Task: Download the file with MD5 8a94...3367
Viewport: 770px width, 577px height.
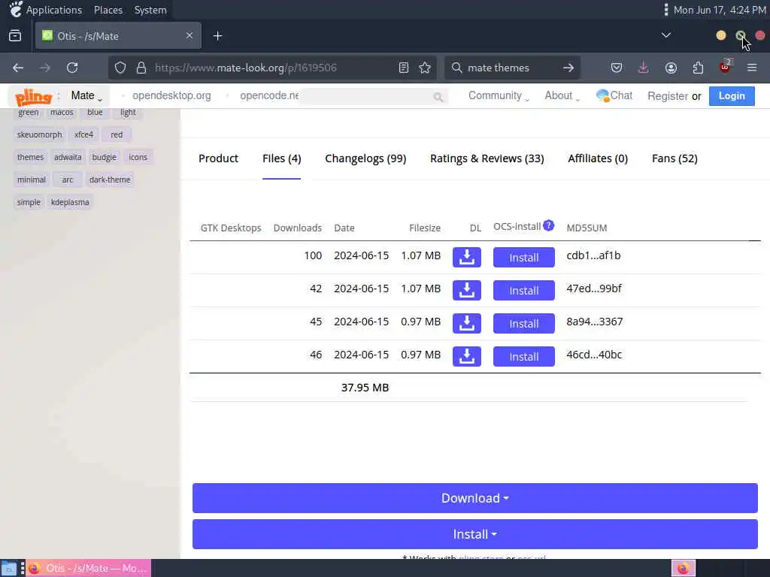Action: [x=466, y=323]
